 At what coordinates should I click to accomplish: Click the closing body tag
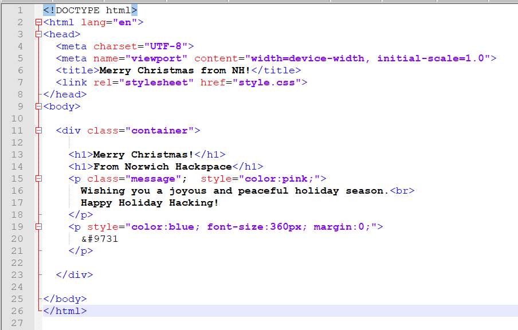tap(65, 299)
